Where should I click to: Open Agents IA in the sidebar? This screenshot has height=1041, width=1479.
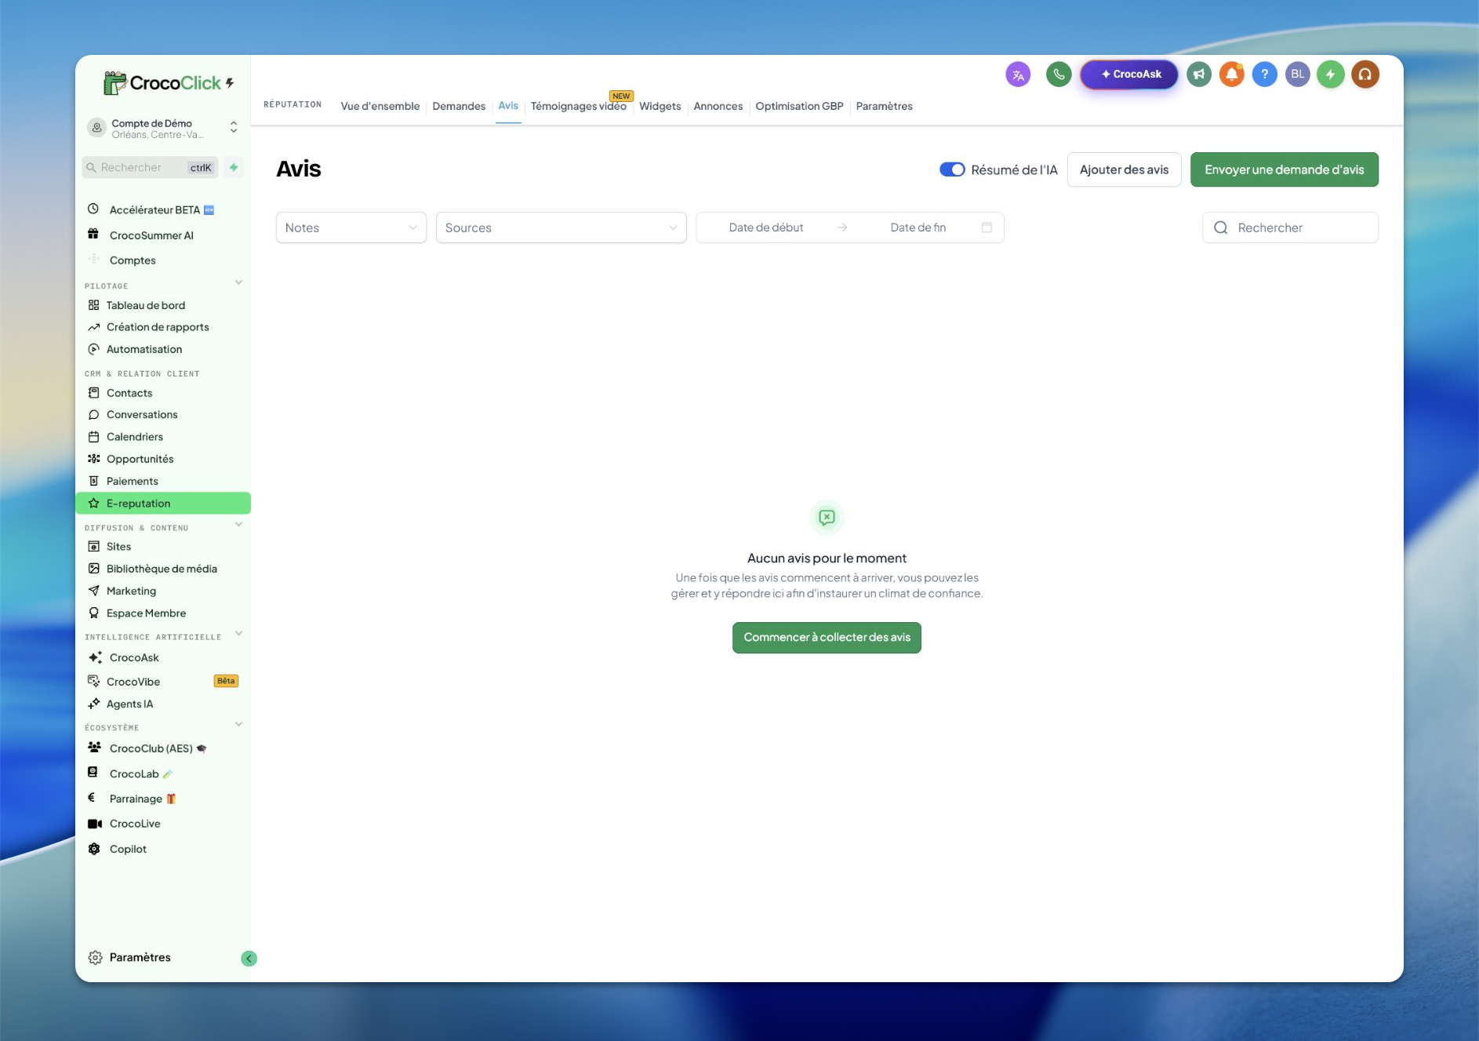point(129,704)
